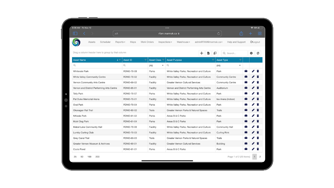This screenshot has width=334, height=188.
Task: Go to page 2 of results
Action: click(x=260, y=157)
